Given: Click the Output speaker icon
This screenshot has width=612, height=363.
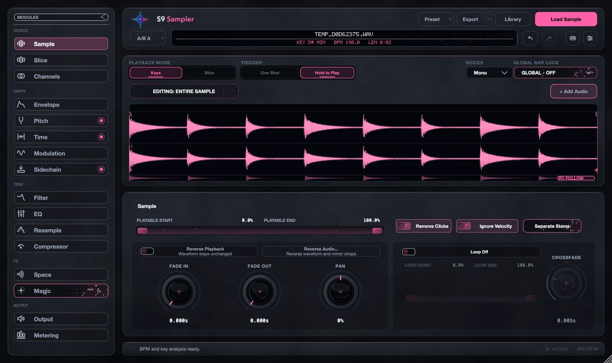Looking at the screenshot, I should [21, 319].
